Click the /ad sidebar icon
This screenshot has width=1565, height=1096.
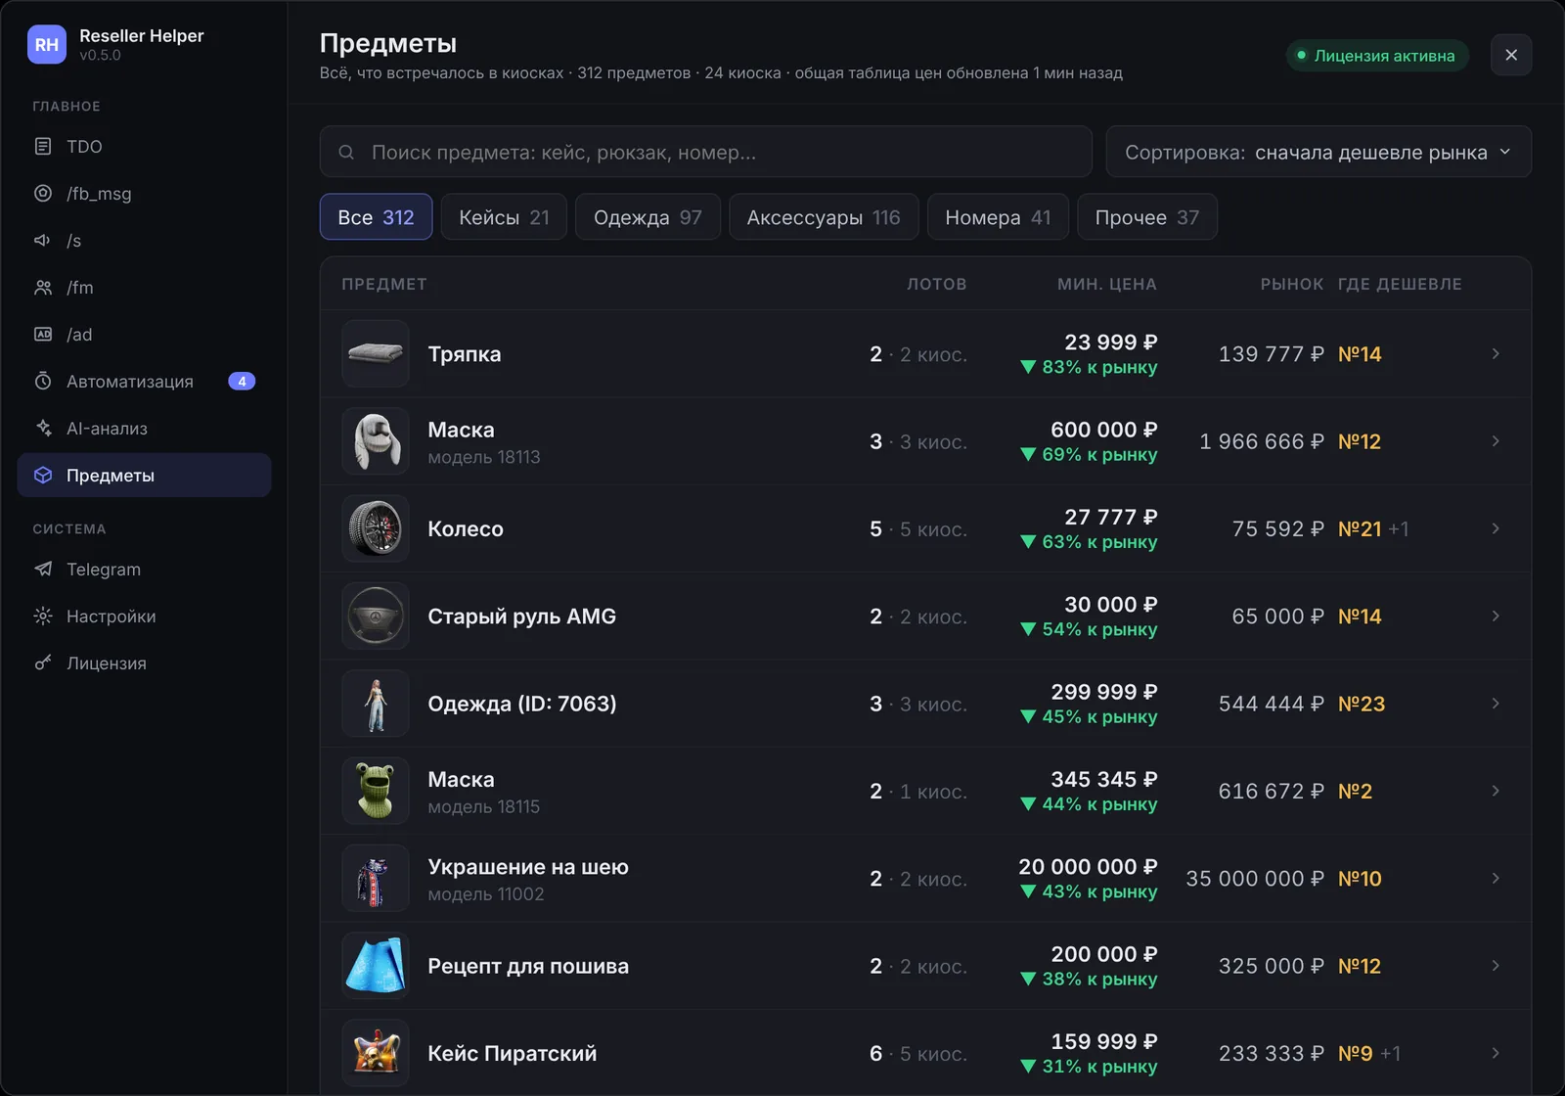click(x=43, y=335)
